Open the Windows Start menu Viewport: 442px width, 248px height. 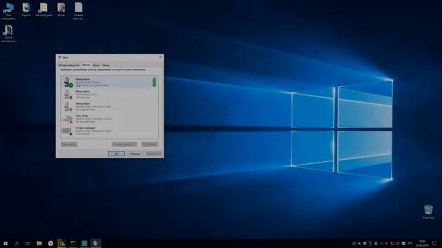(6, 243)
